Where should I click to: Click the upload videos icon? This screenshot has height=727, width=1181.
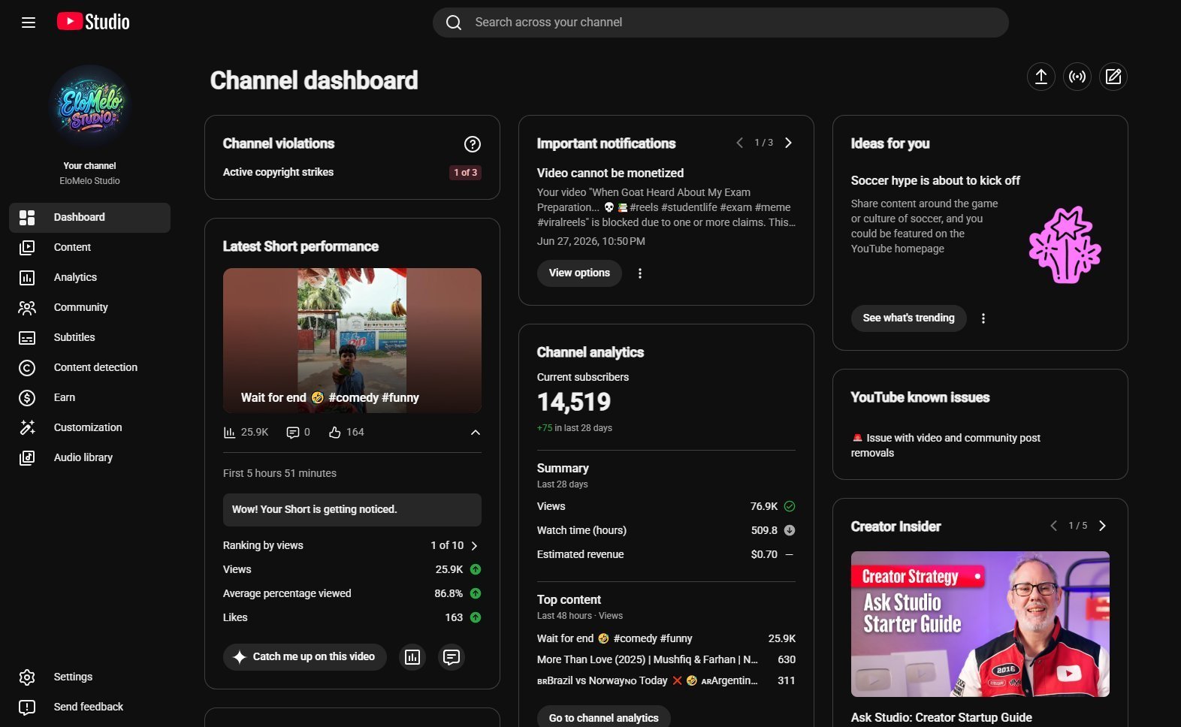point(1041,77)
